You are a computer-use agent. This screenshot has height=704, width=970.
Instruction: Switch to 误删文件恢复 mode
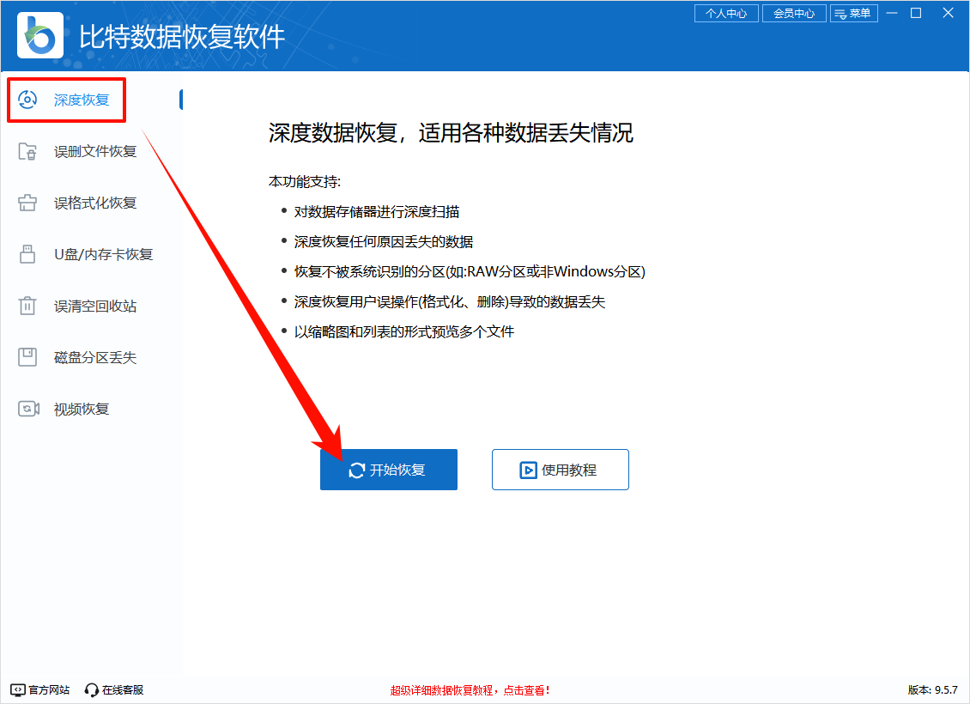95,152
